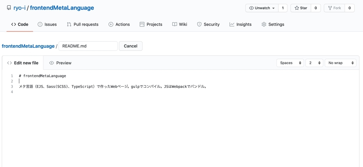Click the repository book icon beside ryo-i
Screen dimensions: 363x167
[9, 8]
